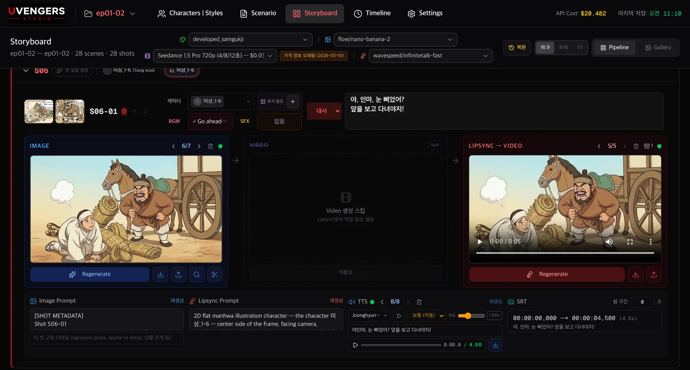Select 16:9 aspect ratio
Image resolution: width=690 pixels, height=370 pixels.
pyautogui.click(x=545, y=47)
